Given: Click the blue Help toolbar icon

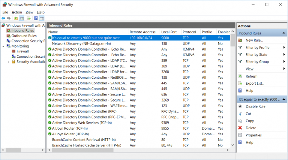Looking at the screenshot, I should (36, 18).
